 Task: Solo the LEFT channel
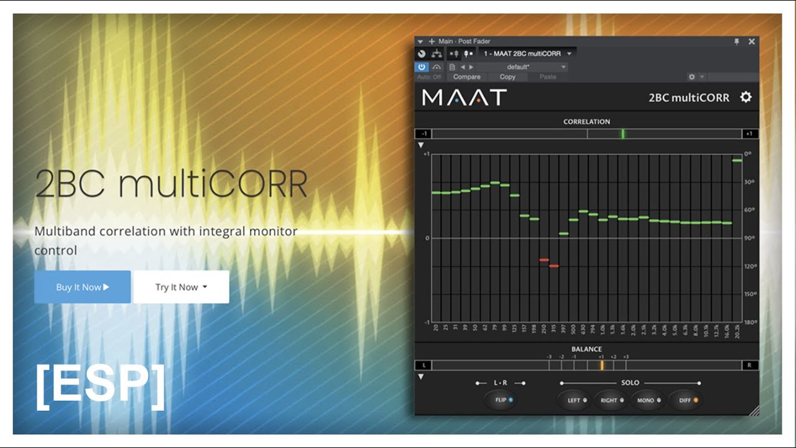click(574, 400)
